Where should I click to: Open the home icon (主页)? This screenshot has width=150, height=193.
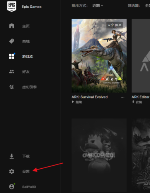(x=12, y=26)
